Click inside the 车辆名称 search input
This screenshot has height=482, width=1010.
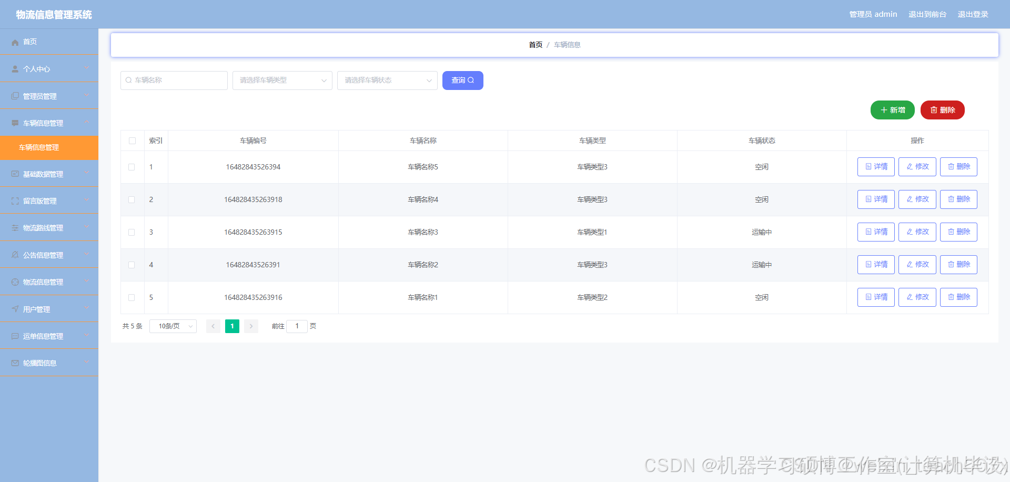point(174,80)
